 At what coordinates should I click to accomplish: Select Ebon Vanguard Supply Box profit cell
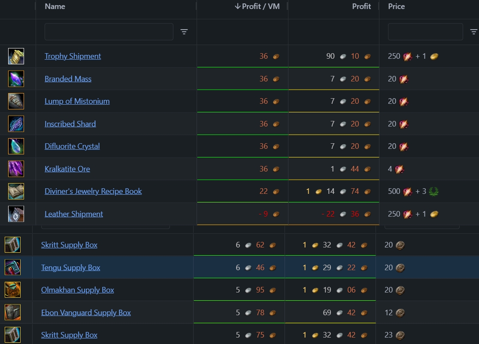[330, 312]
